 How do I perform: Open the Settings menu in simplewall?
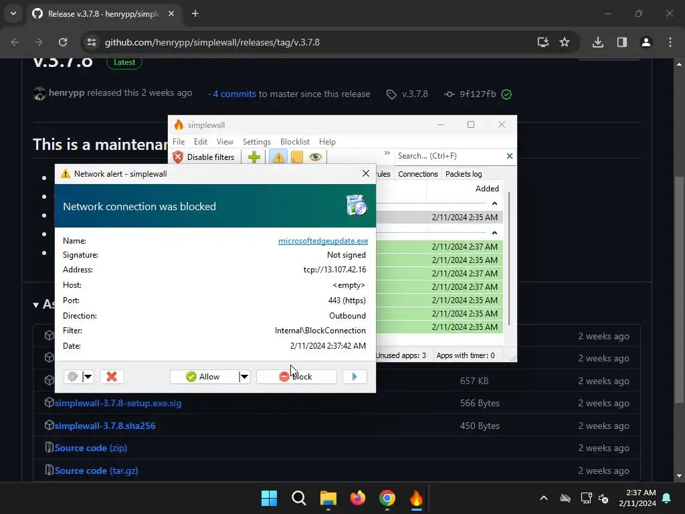[256, 142]
